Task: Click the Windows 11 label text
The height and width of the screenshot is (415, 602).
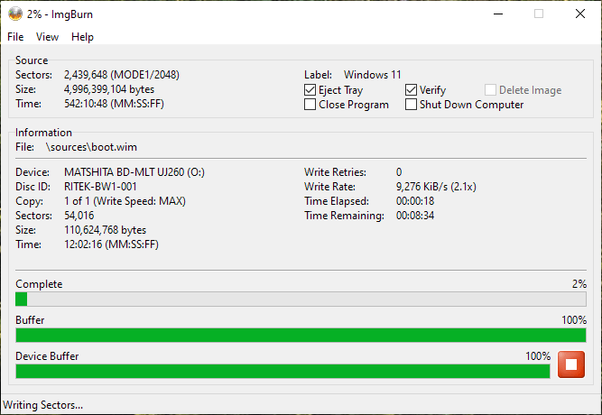Action: point(373,75)
